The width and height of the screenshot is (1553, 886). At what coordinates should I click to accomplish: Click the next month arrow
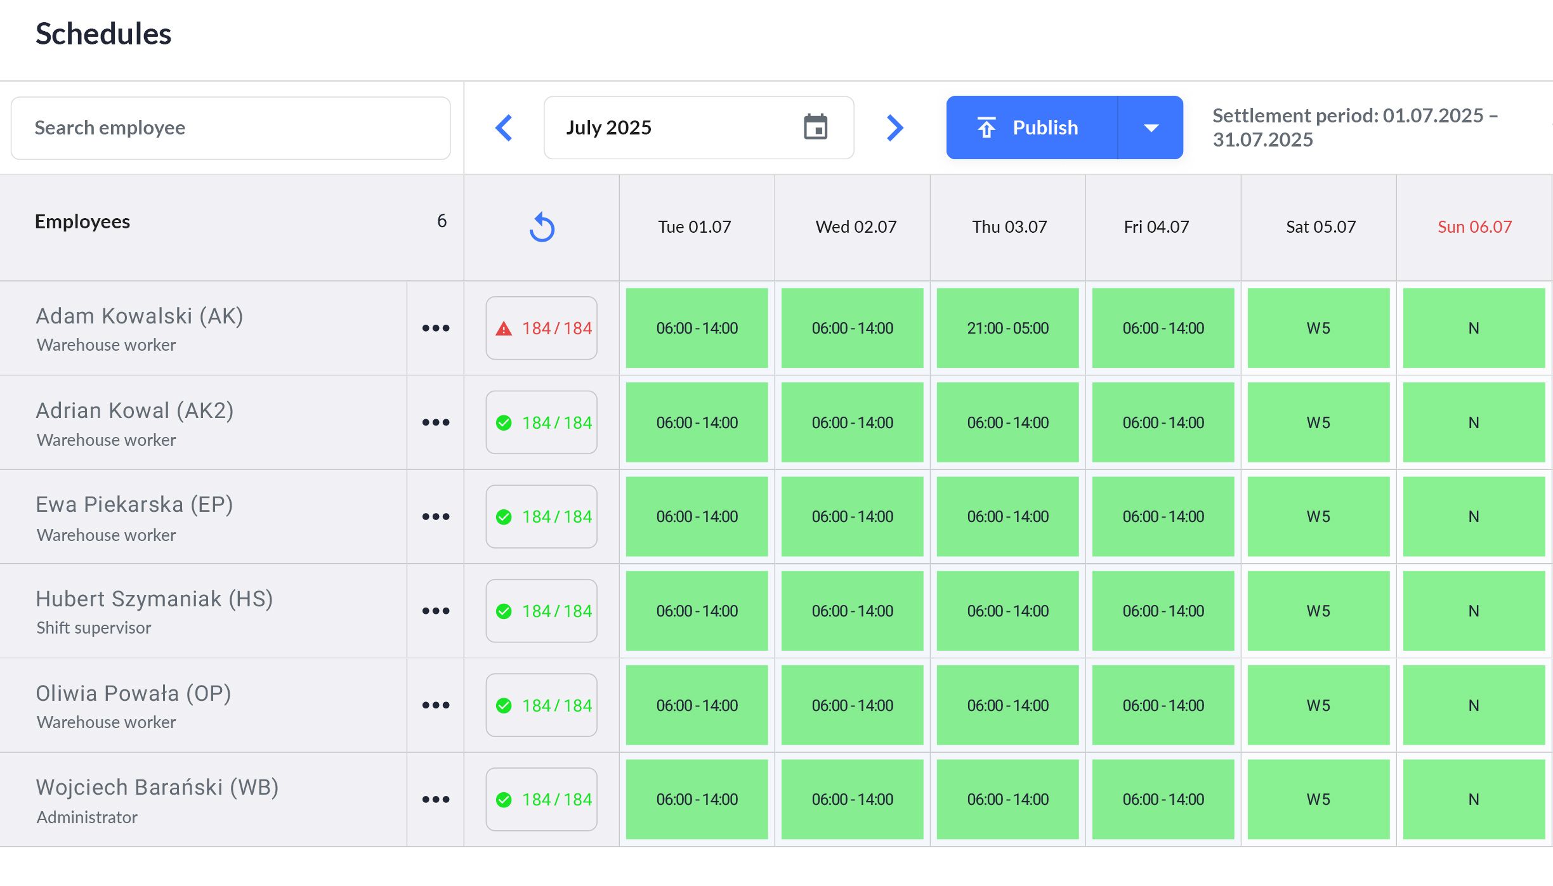[x=894, y=128]
